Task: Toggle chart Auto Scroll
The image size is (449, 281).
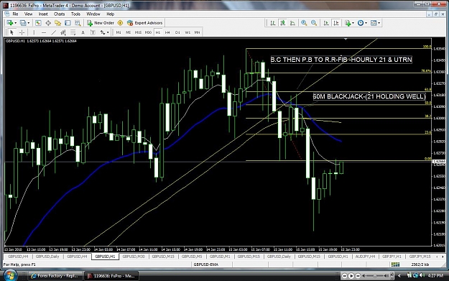Action: click(326, 23)
